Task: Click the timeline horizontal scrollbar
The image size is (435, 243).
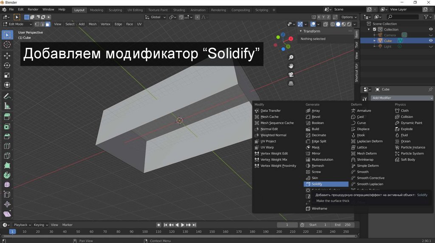Action: pyautogui.click(x=179, y=236)
